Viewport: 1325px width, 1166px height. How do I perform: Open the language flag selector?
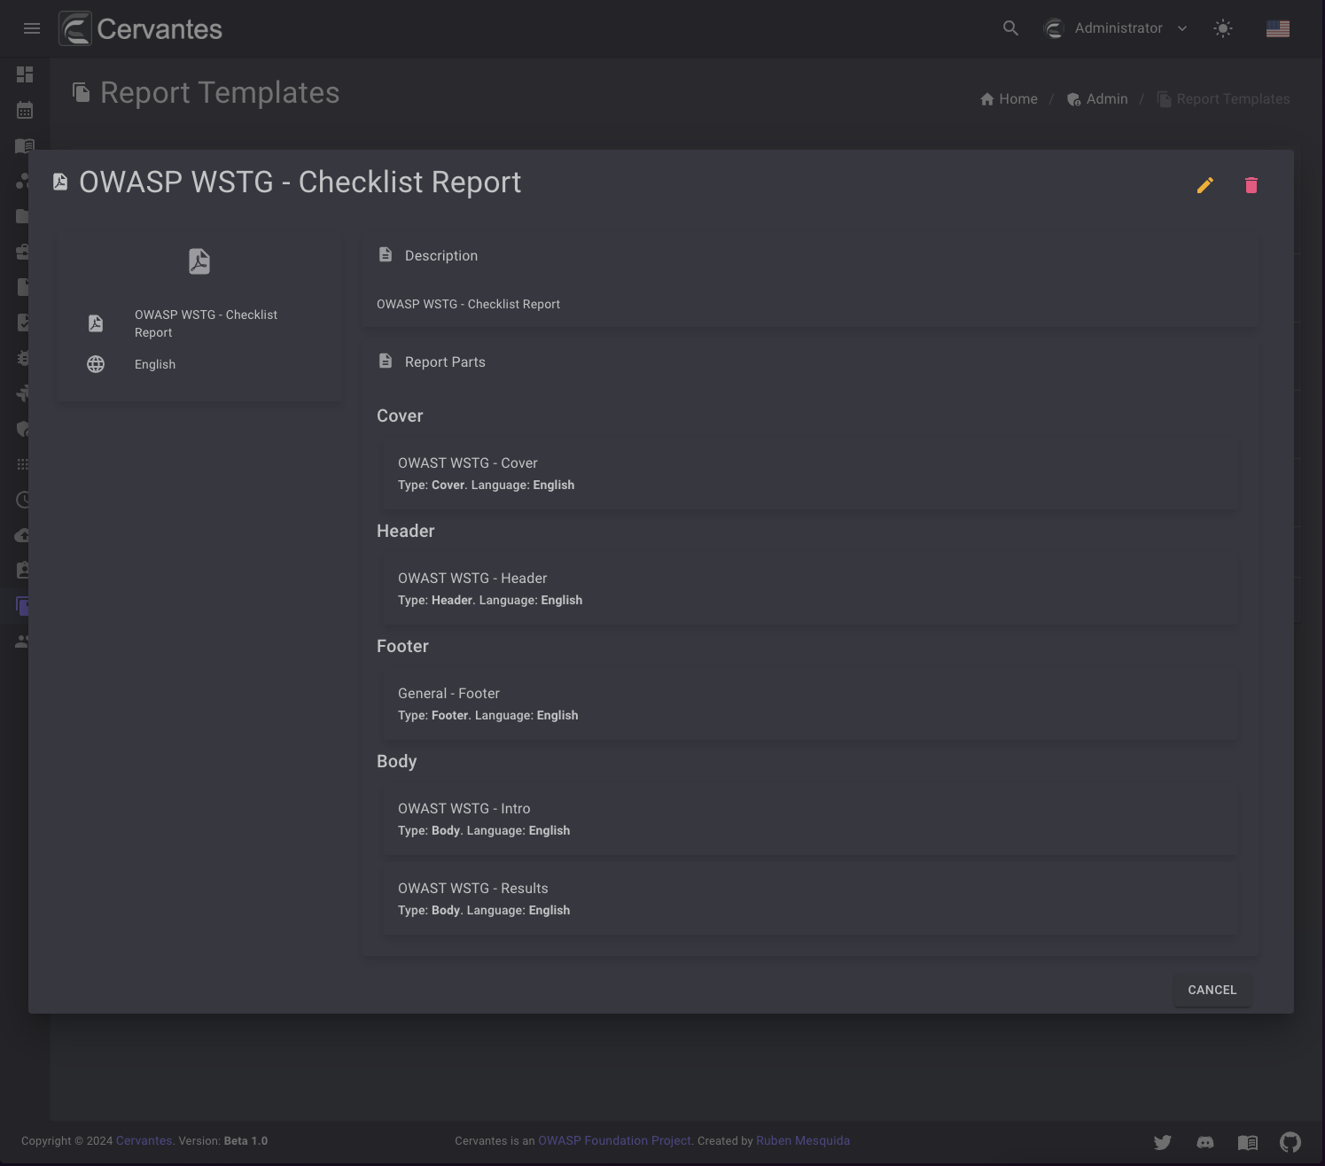1278,28
